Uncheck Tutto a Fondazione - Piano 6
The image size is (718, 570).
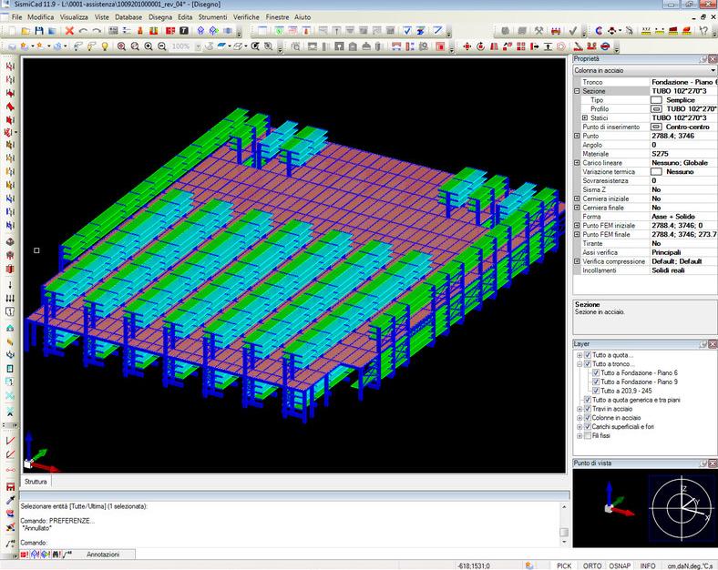(x=596, y=372)
